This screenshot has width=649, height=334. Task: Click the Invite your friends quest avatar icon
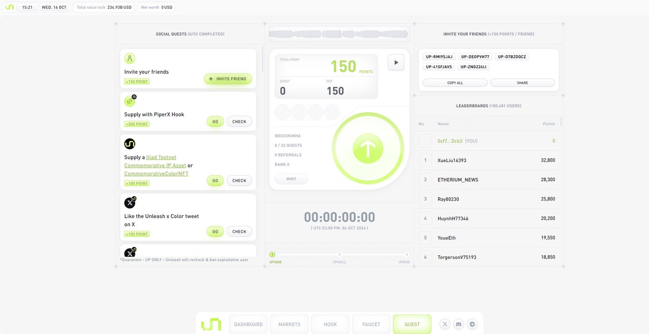coord(130,58)
